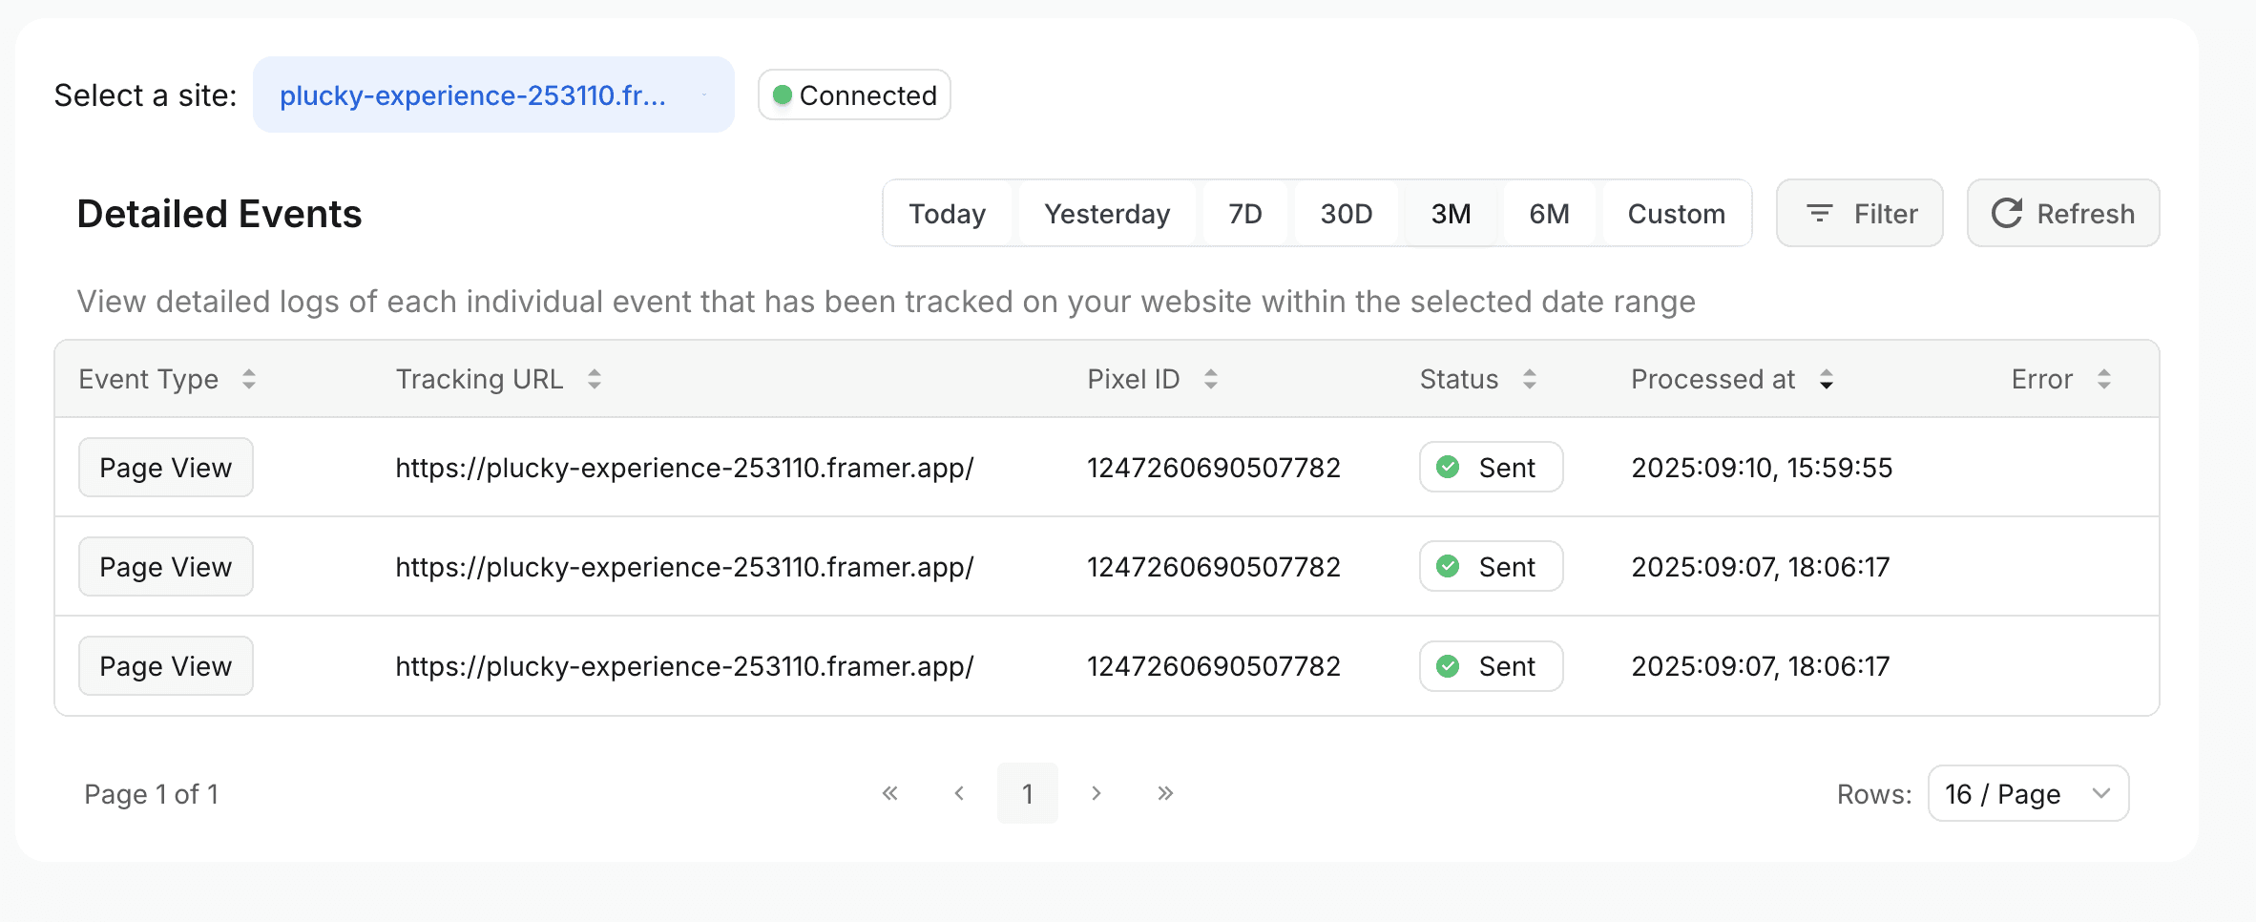2256x922 pixels.
Task: Open the Filter options
Action: tap(1859, 214)
